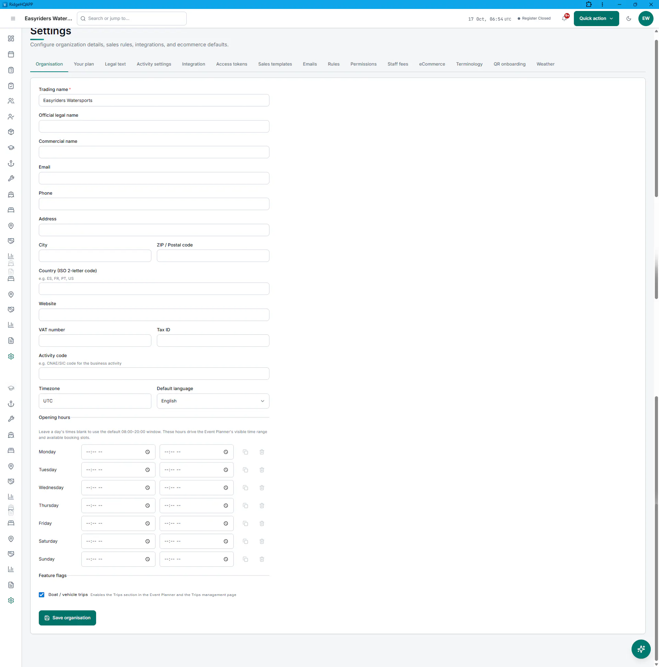Open notifications bell with 9+ badge

point(564,19)
